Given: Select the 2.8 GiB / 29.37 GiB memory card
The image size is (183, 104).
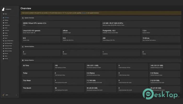Looking at the screenshot, I should coord(141,24).
